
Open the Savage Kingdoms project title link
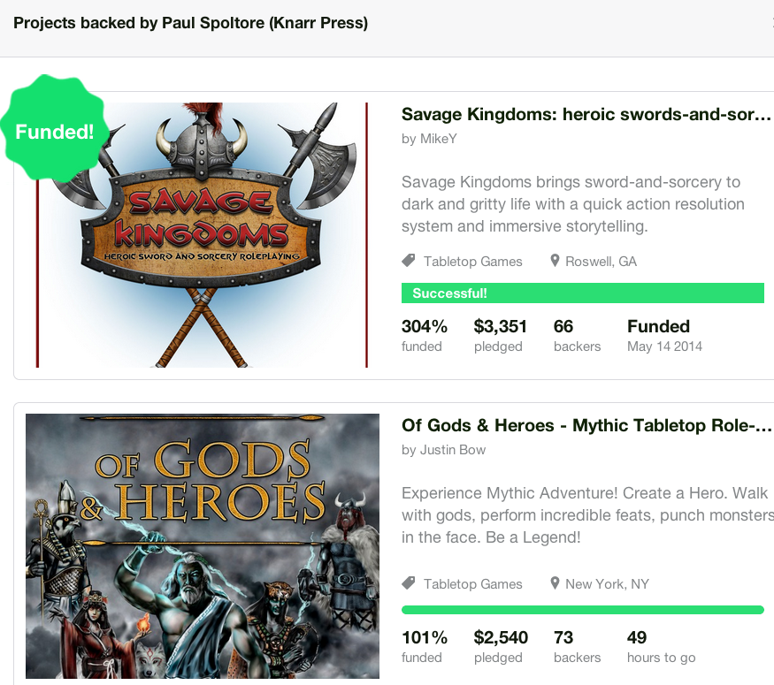586,114
